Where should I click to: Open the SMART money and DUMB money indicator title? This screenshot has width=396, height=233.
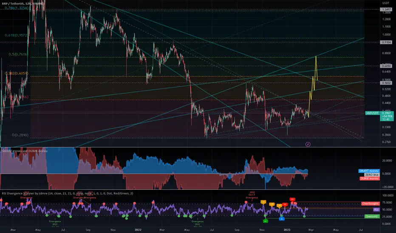(25, 151)
